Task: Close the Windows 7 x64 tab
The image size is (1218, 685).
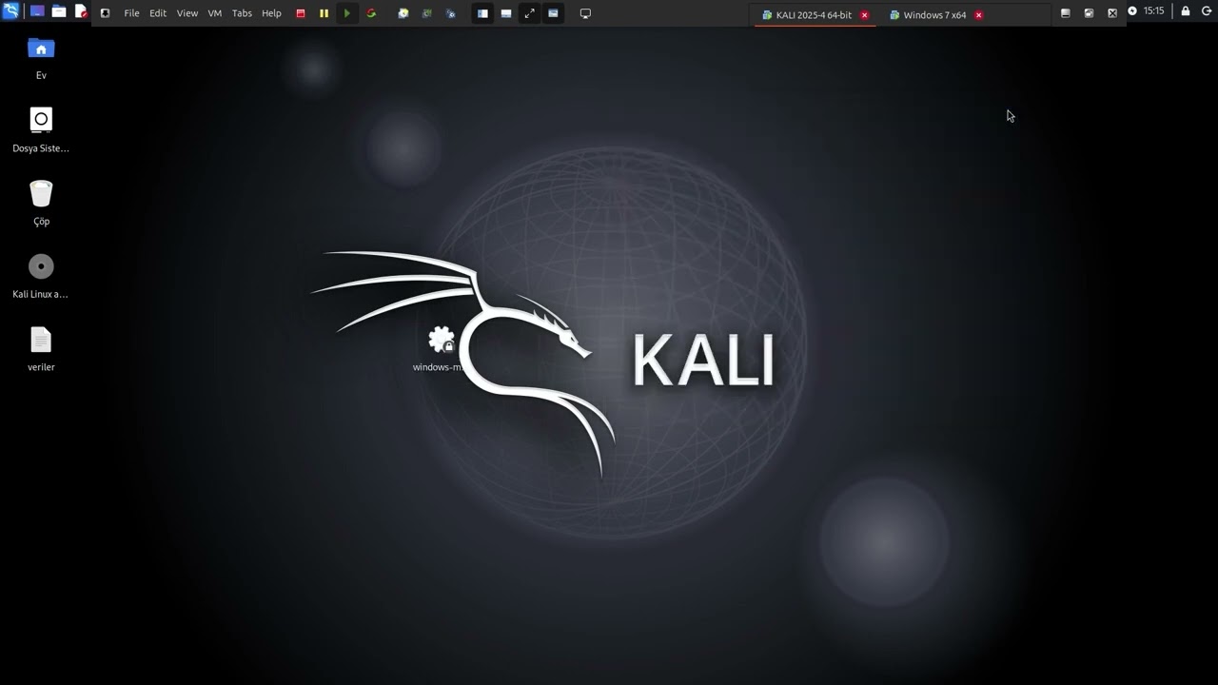Action: point(978,15)
